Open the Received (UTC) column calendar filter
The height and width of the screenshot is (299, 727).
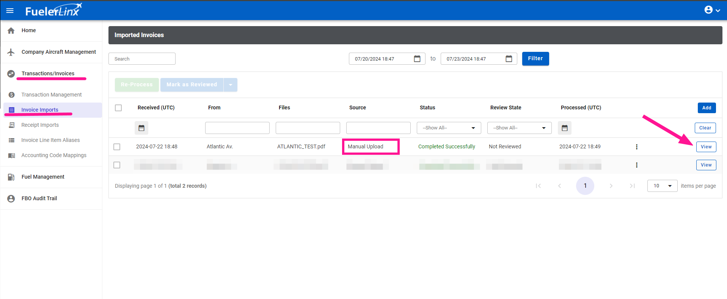coord(141,128)
